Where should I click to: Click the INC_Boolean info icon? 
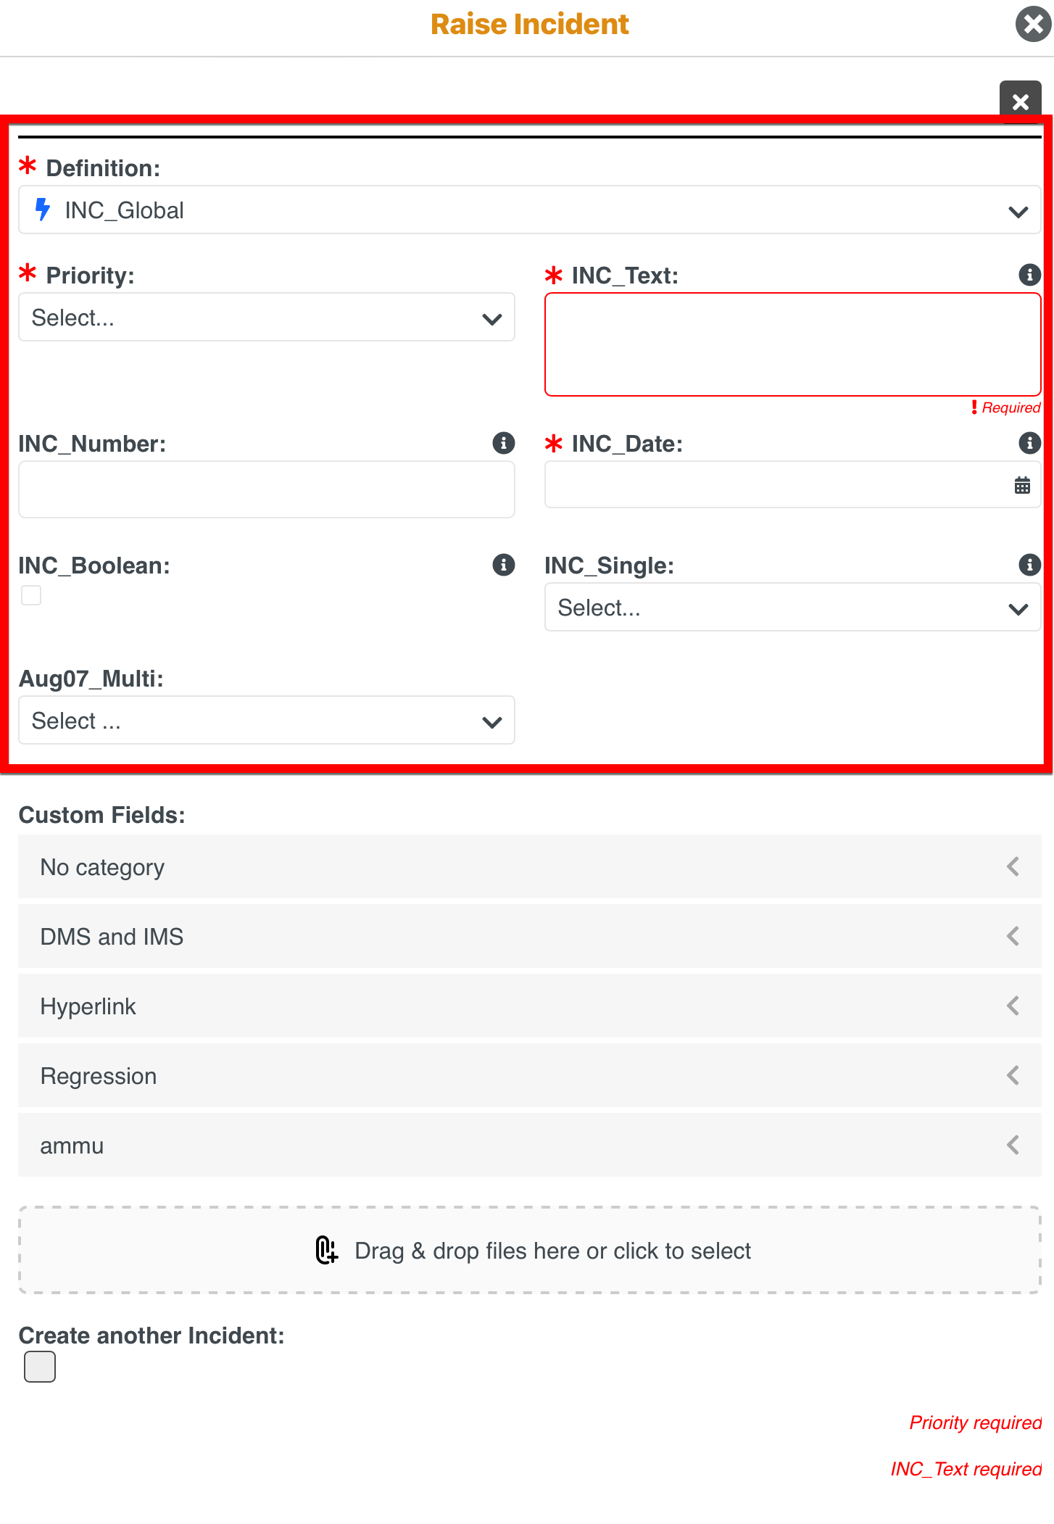(503, 565)
